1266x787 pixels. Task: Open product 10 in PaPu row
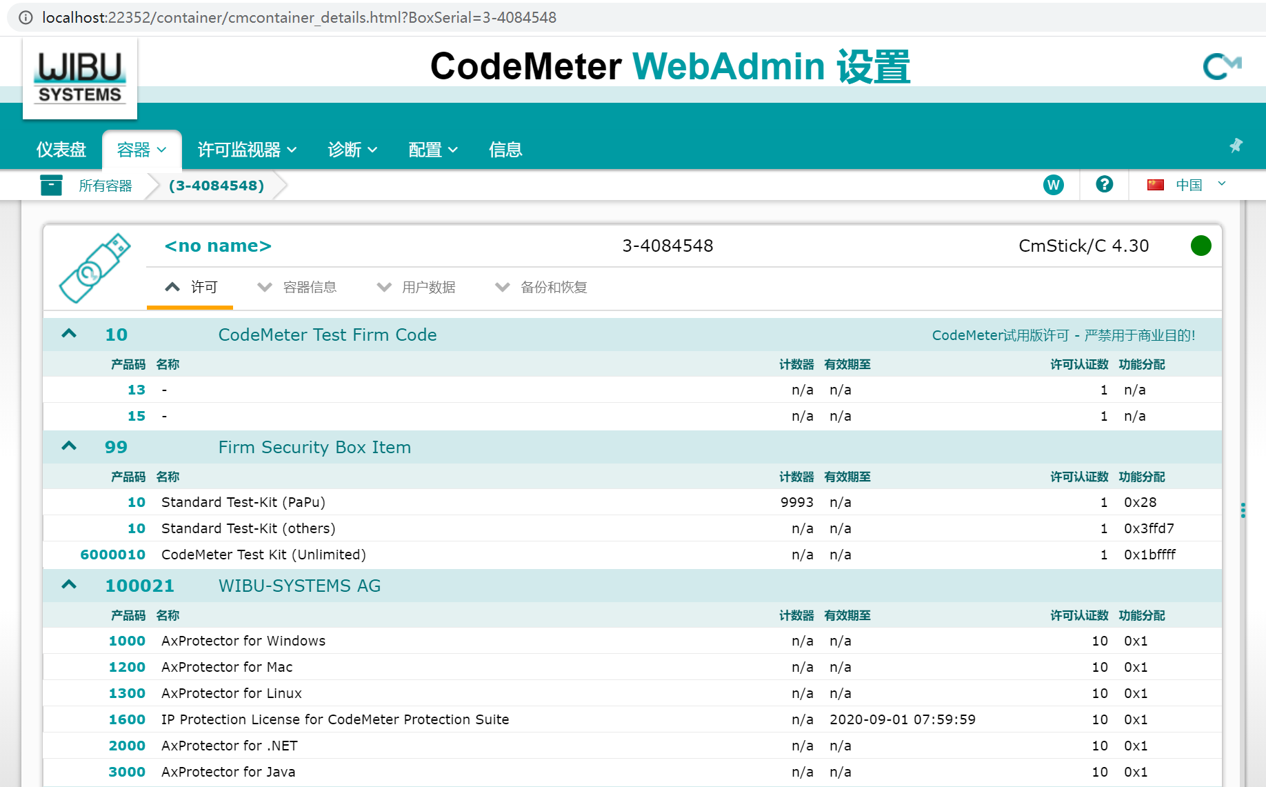pos(137,502)
